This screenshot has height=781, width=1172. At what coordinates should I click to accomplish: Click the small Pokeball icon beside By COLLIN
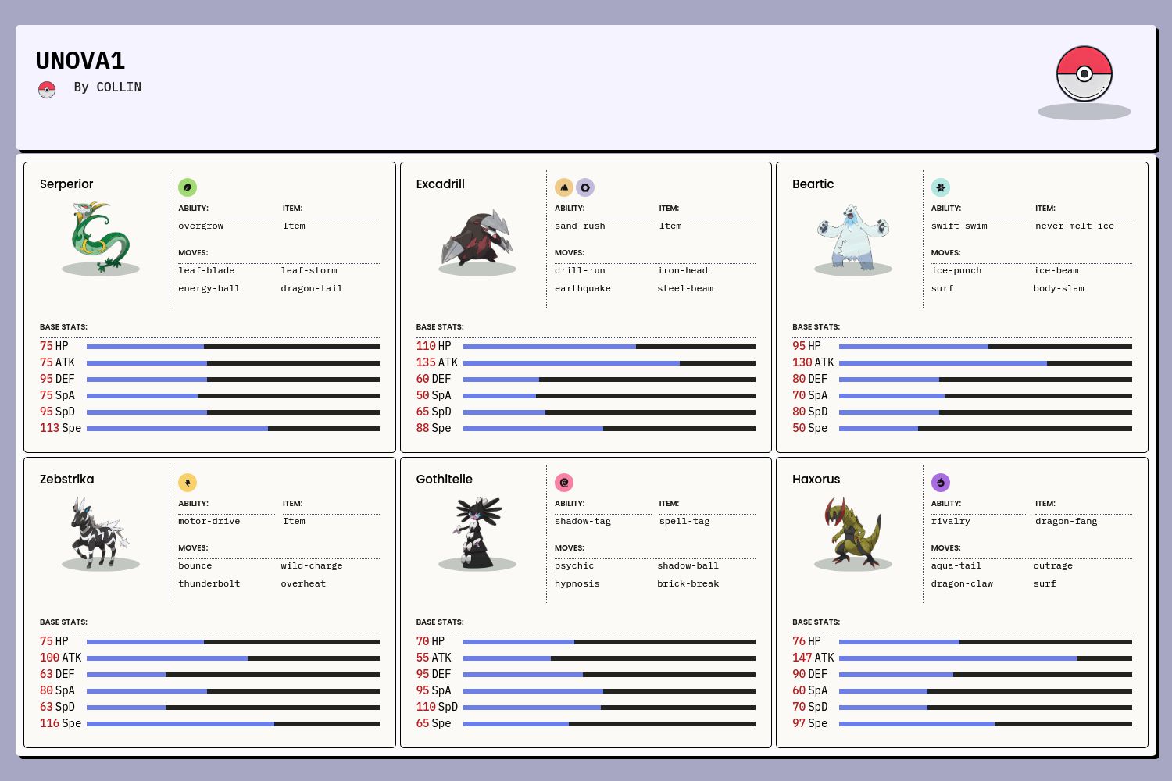[47, 90]
